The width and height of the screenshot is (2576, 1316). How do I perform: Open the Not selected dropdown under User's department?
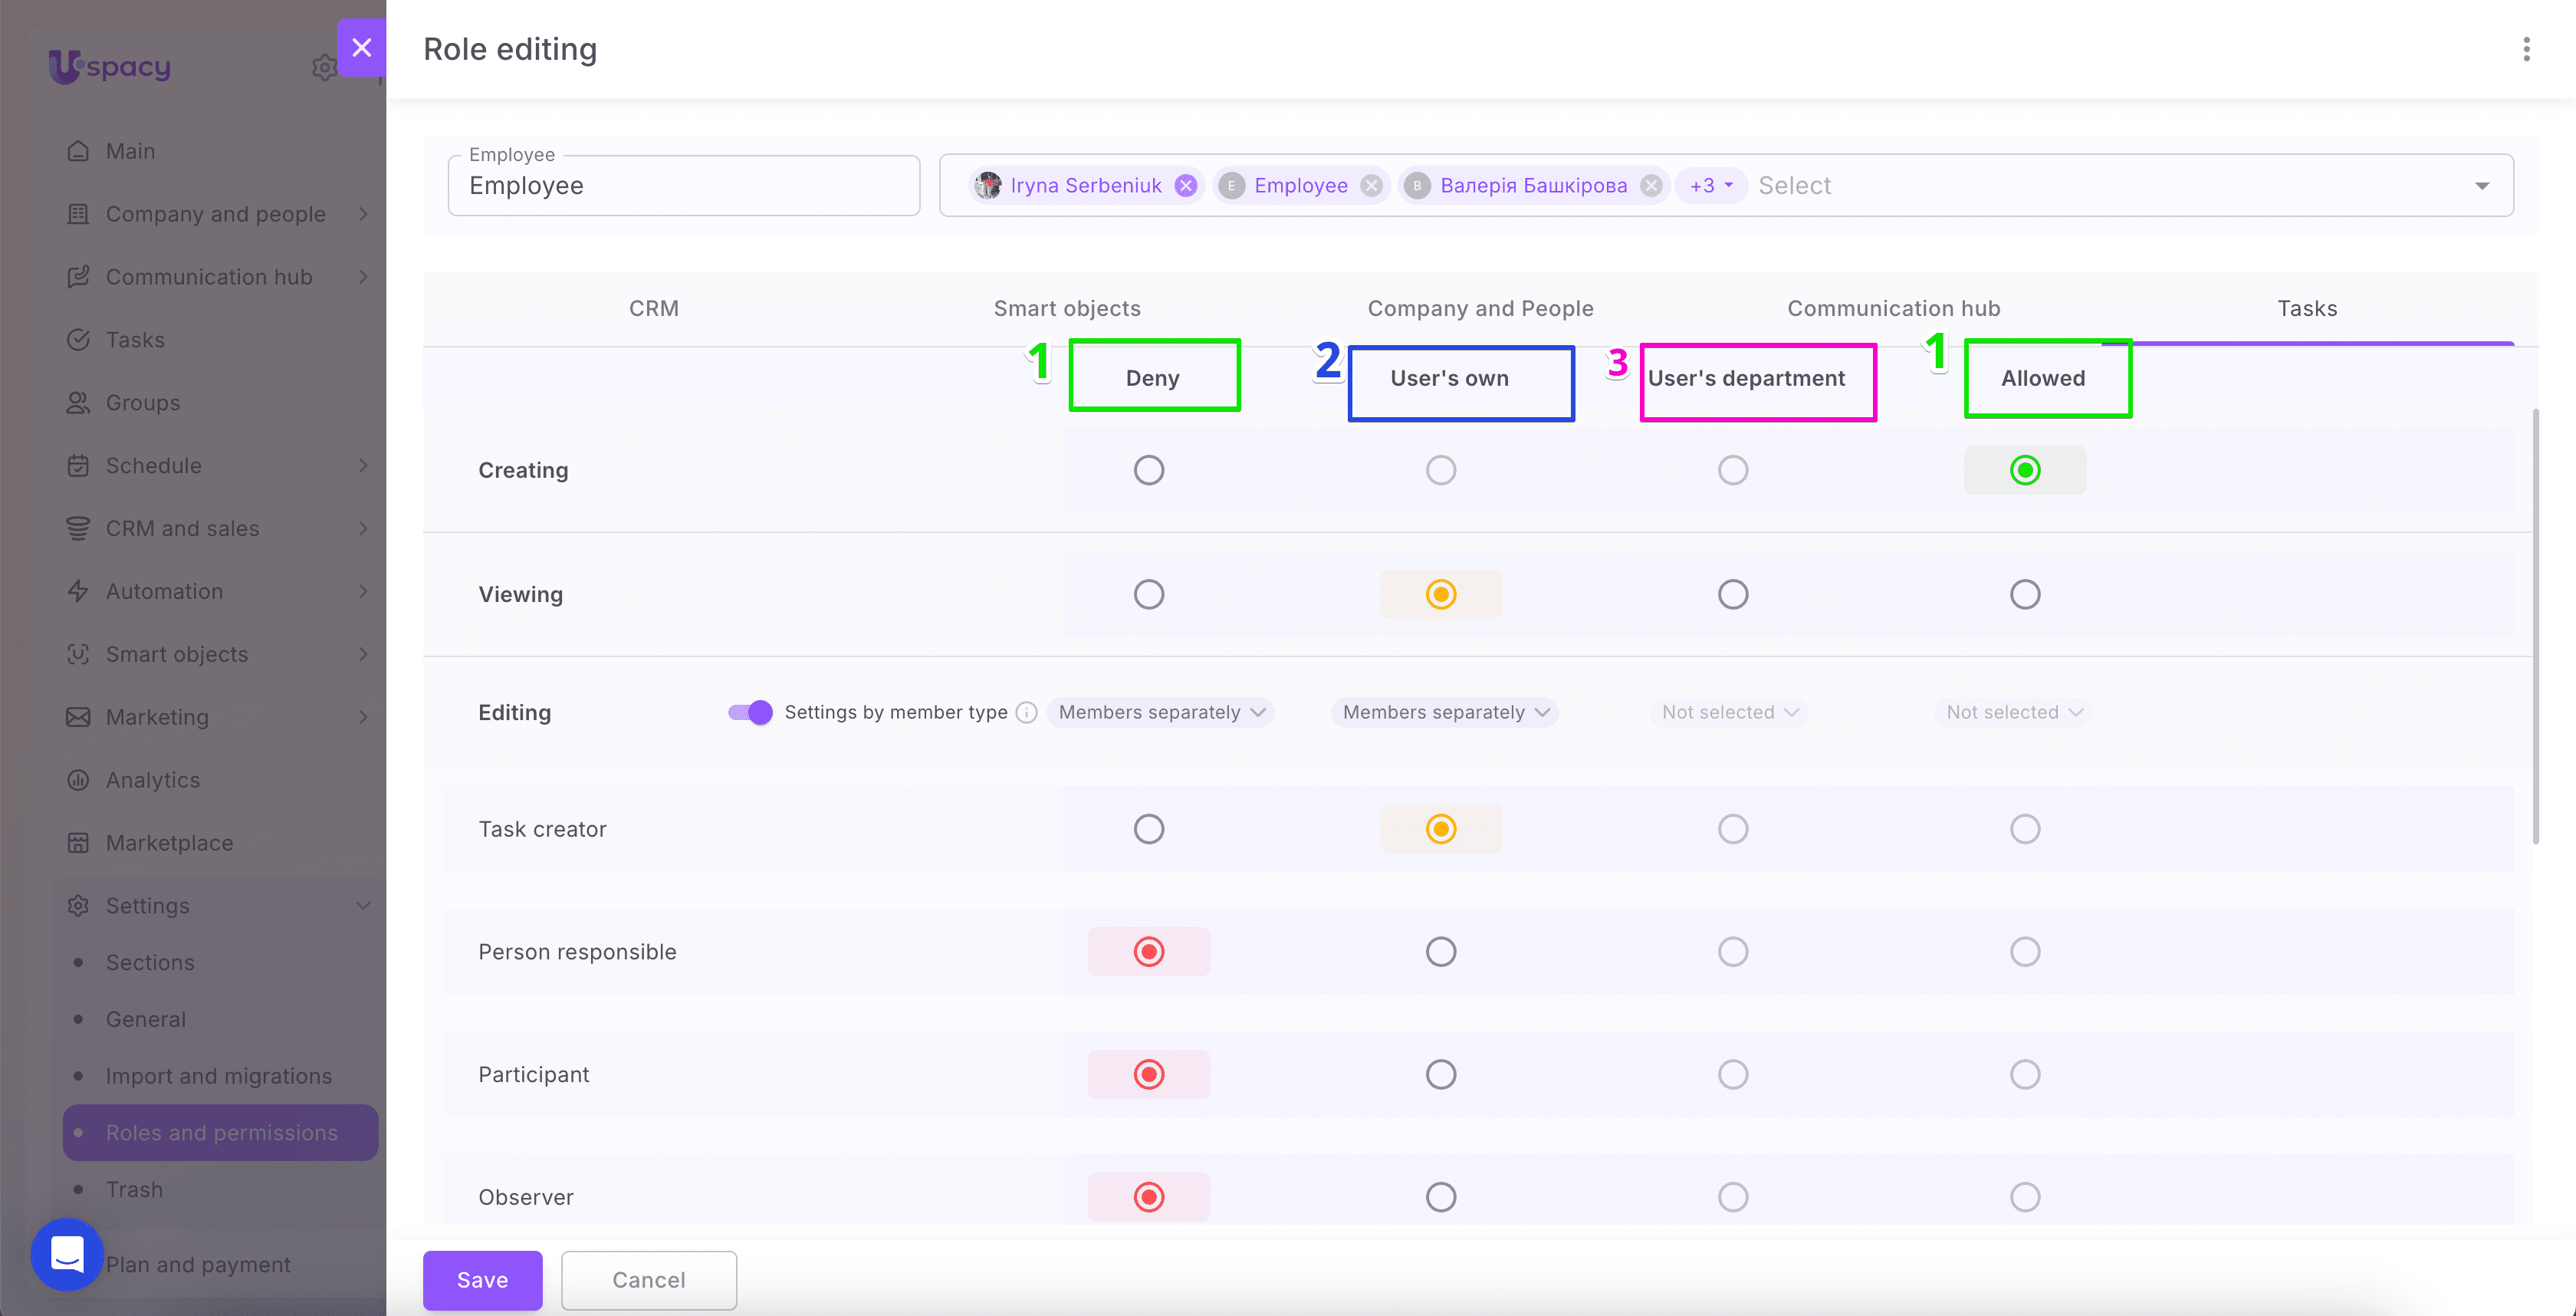point(1729,712)
